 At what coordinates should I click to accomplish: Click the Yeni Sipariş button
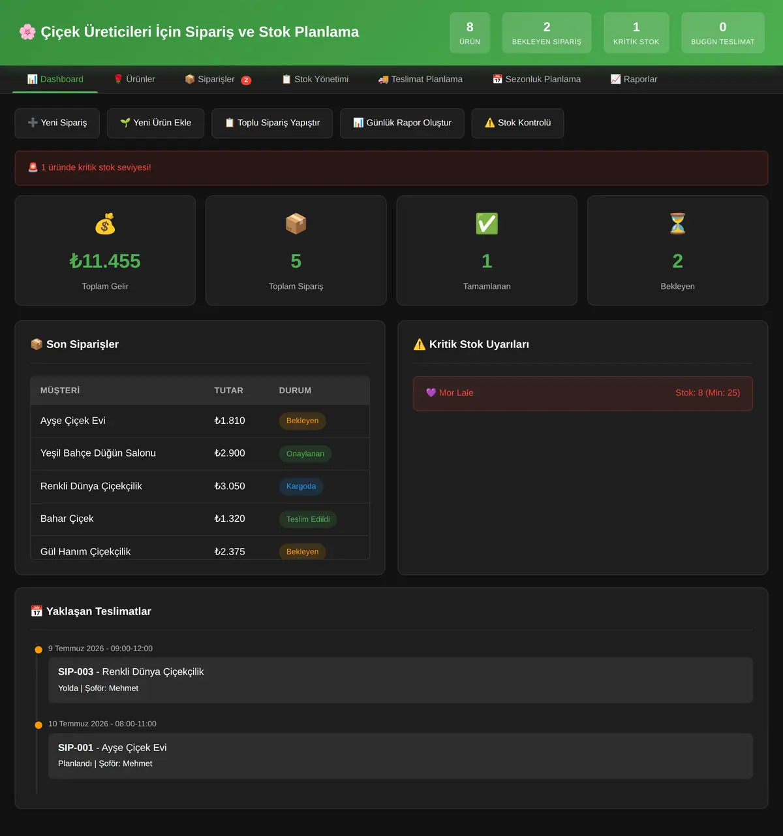click(57, 123)
